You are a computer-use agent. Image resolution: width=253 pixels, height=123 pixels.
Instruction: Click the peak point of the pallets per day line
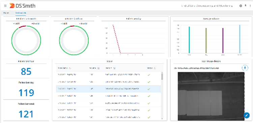[x=113, y=25]
